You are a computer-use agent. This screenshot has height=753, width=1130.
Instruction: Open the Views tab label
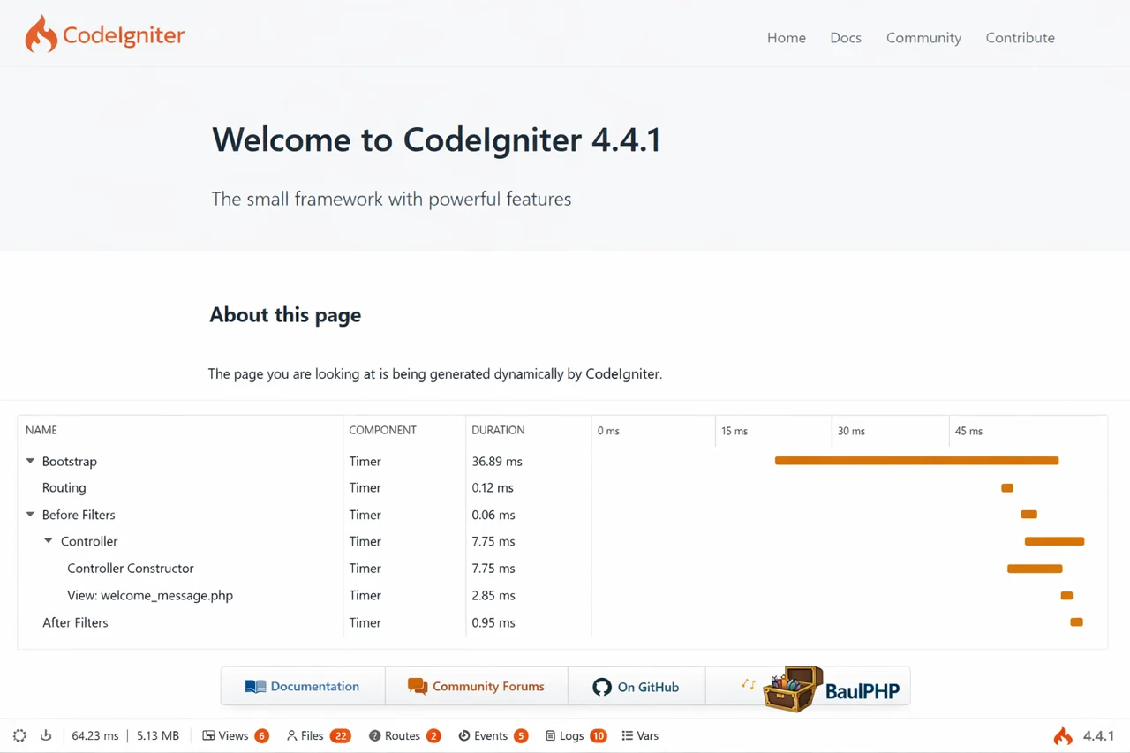pos(234,735)
